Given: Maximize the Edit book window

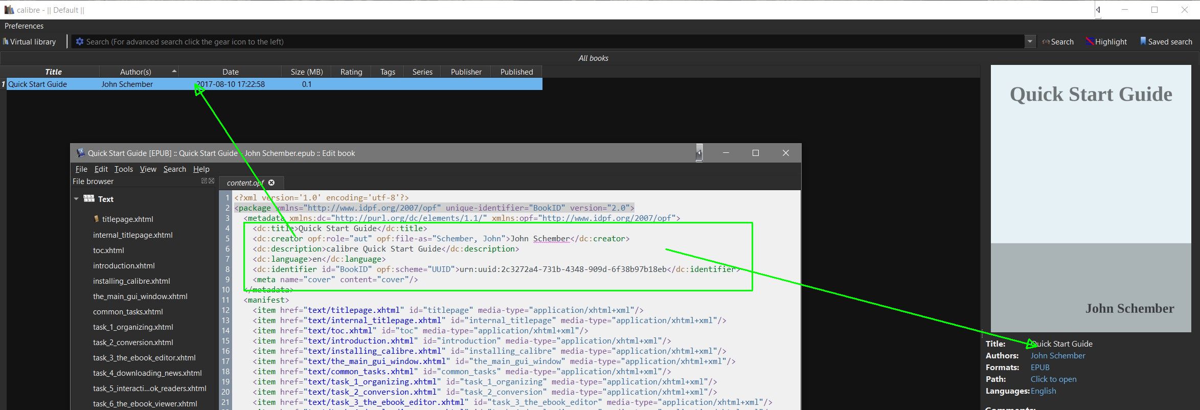Looking at the screenshot, I should (x=756, y=153).
